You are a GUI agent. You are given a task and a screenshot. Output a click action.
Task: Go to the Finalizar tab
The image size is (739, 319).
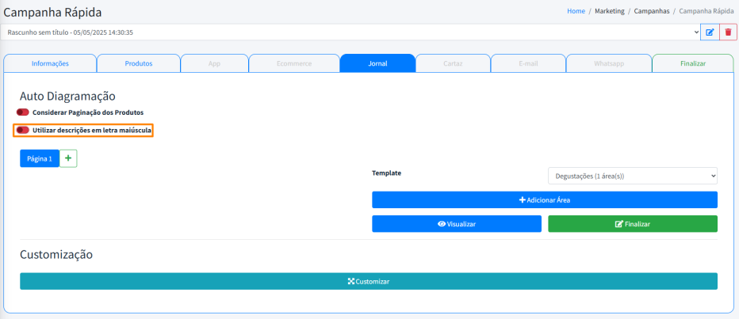click(692, 63)
